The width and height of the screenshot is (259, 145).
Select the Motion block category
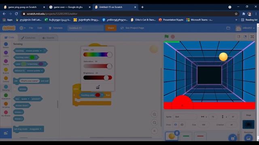[6, 45]
